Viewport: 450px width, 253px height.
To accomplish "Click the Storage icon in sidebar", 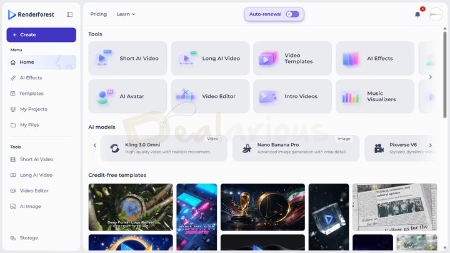I will coord(13,238).
